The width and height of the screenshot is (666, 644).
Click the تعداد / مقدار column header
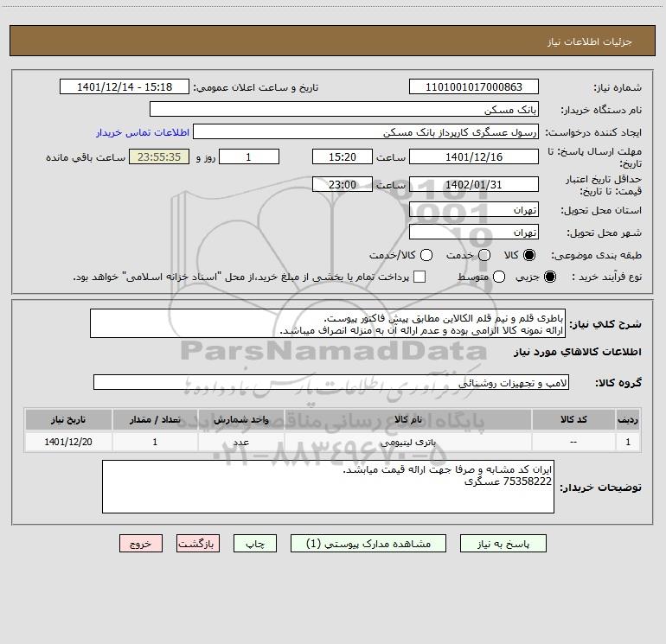[155, 419]
